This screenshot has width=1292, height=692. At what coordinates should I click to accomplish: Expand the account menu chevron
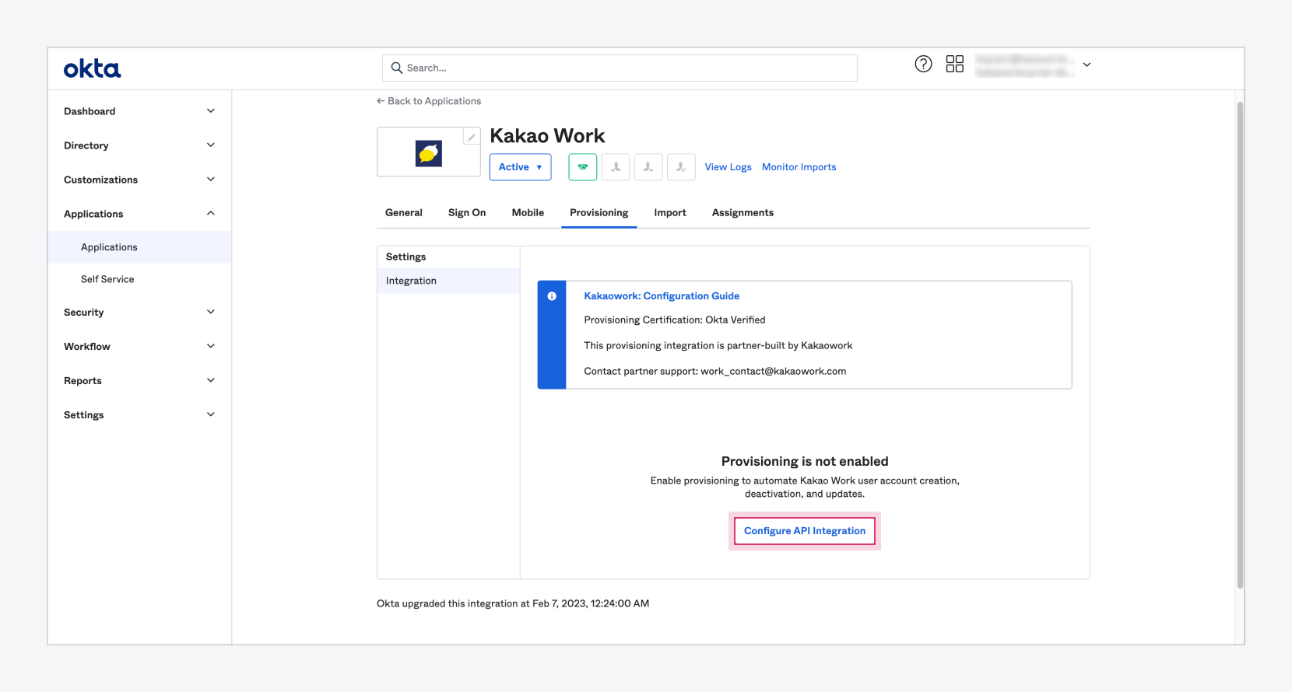click(x=1087, y=65)
